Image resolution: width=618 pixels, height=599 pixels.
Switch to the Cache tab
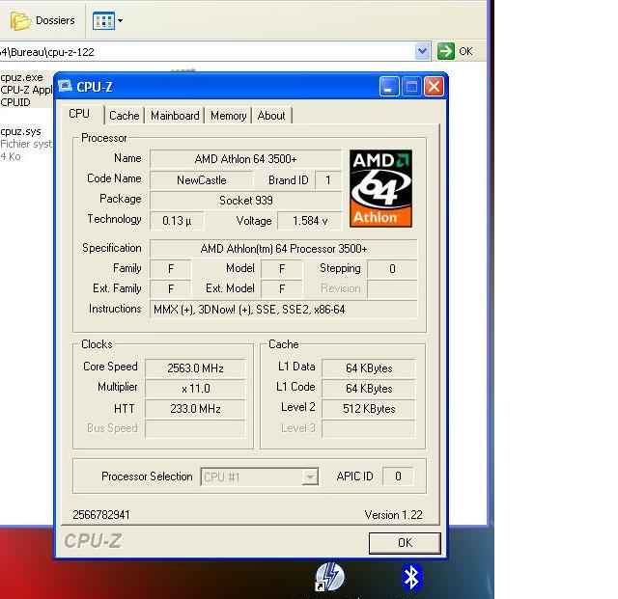tap(125, 116)
